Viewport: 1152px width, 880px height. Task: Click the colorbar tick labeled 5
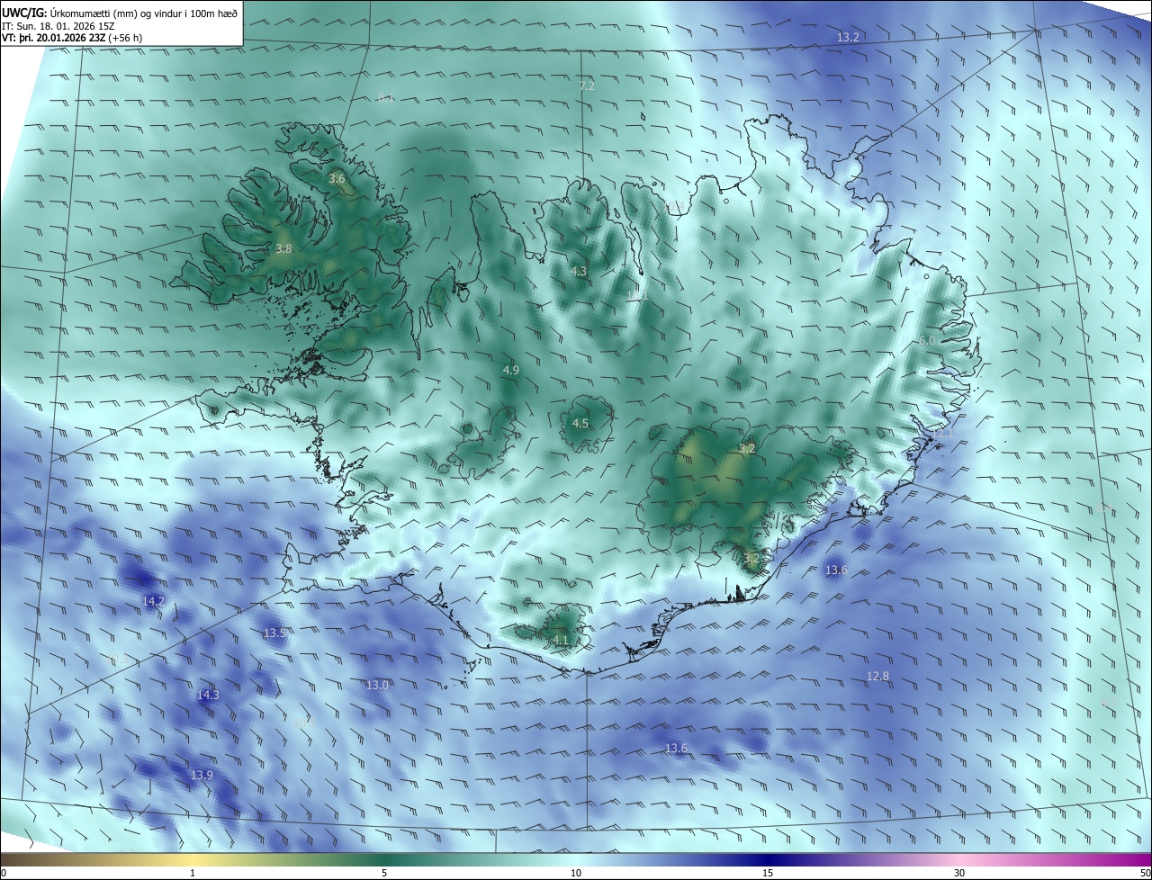click(384, 873)
